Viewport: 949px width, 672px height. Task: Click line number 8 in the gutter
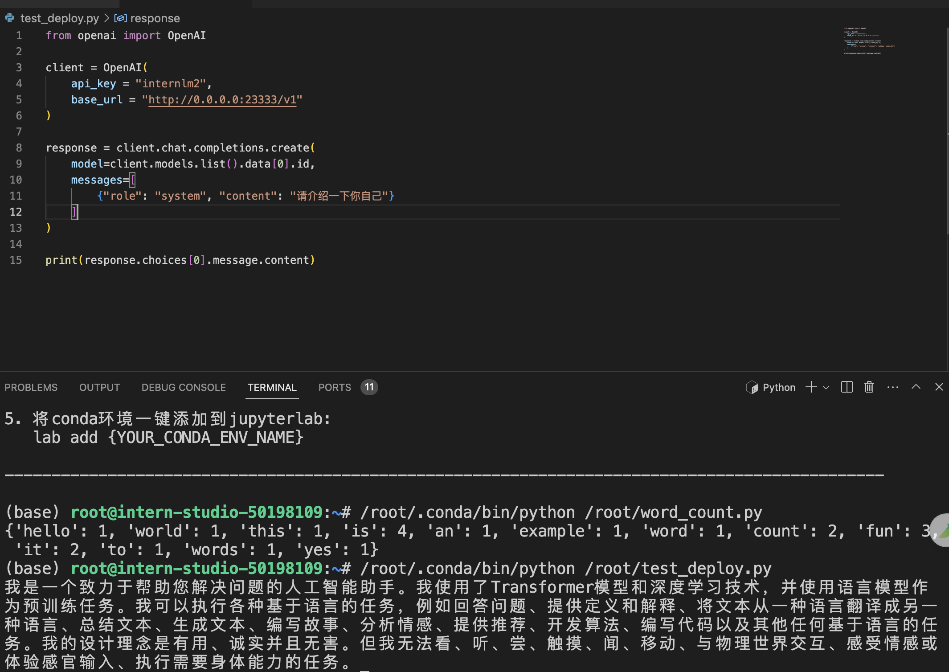[19, 148]
